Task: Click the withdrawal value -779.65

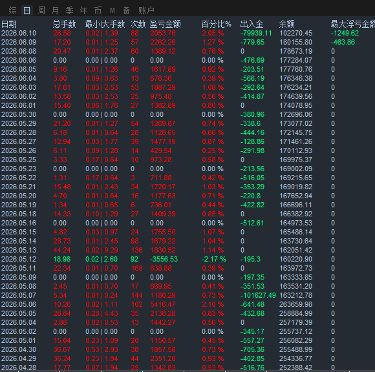Action: tap(252, 42)
